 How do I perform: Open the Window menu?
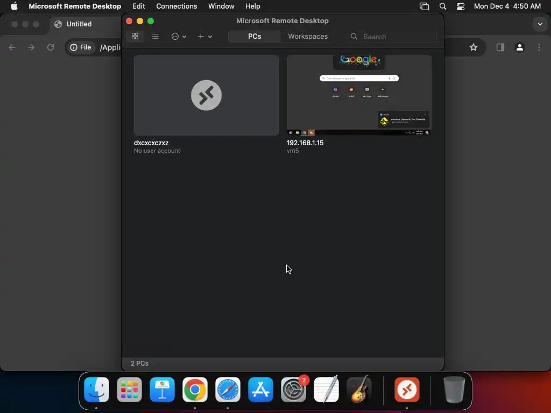221,6
